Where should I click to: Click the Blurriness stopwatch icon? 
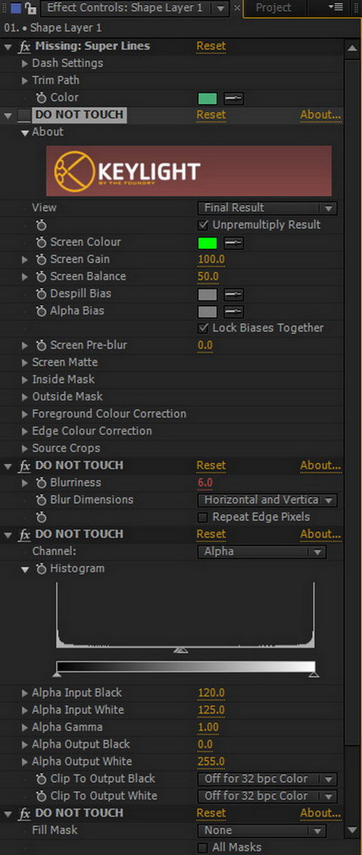pyautogui.click(x=41, y=482)
